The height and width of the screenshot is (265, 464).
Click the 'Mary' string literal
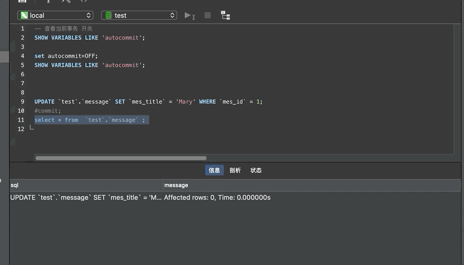185,102
